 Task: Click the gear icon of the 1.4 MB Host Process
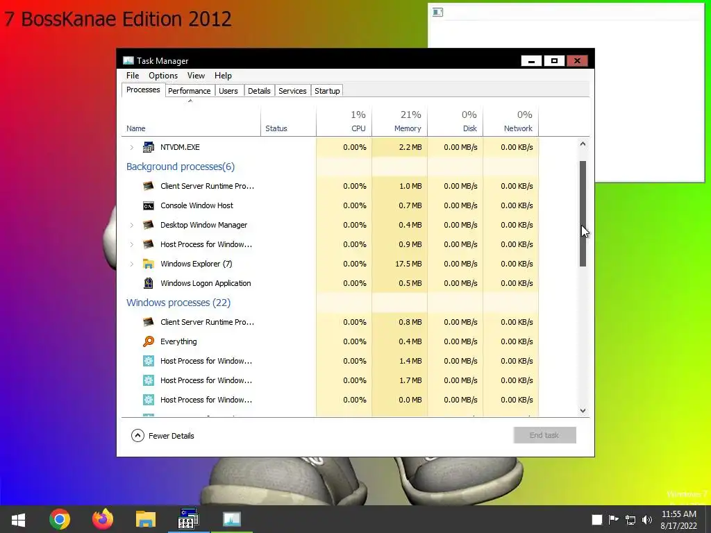tap(149, 361)
